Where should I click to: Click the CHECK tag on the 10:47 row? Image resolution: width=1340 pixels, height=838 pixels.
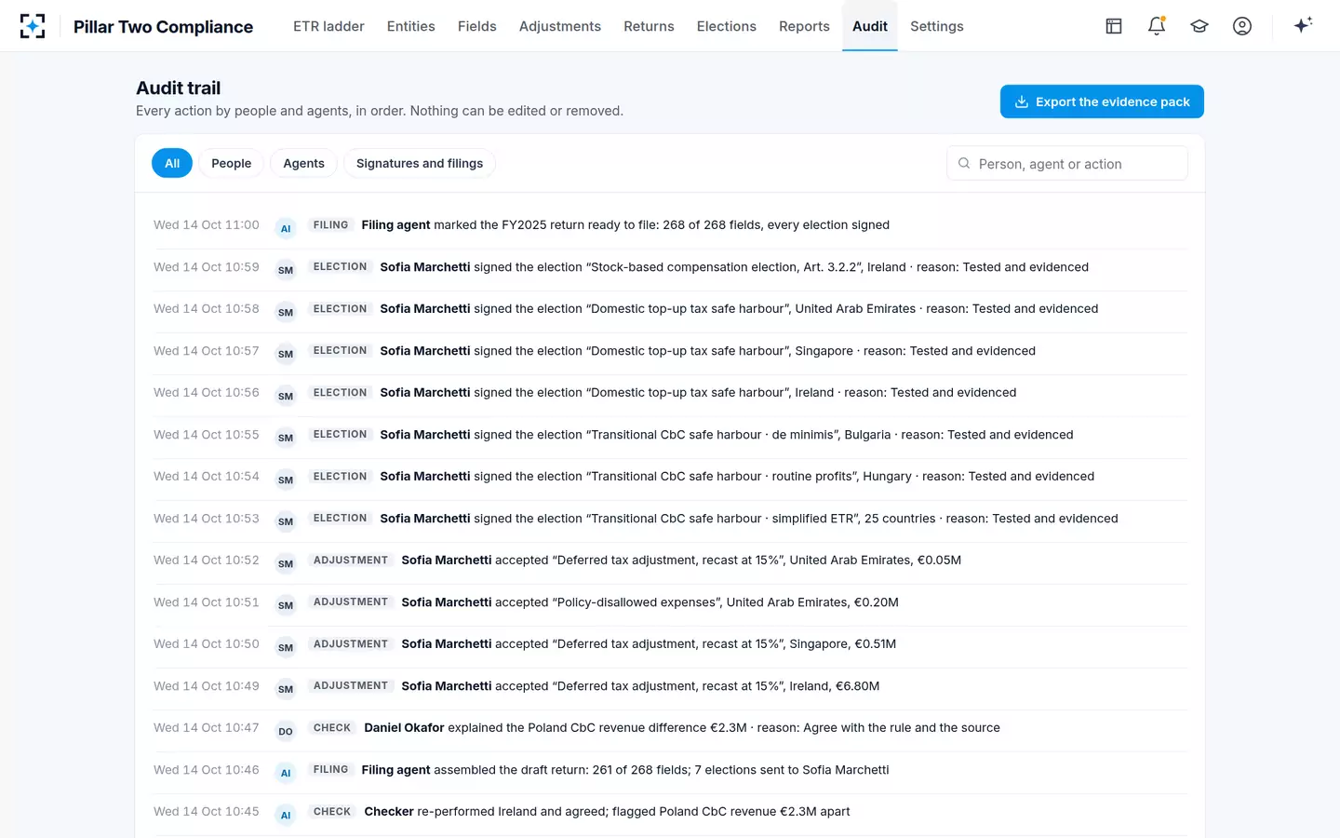332,727
